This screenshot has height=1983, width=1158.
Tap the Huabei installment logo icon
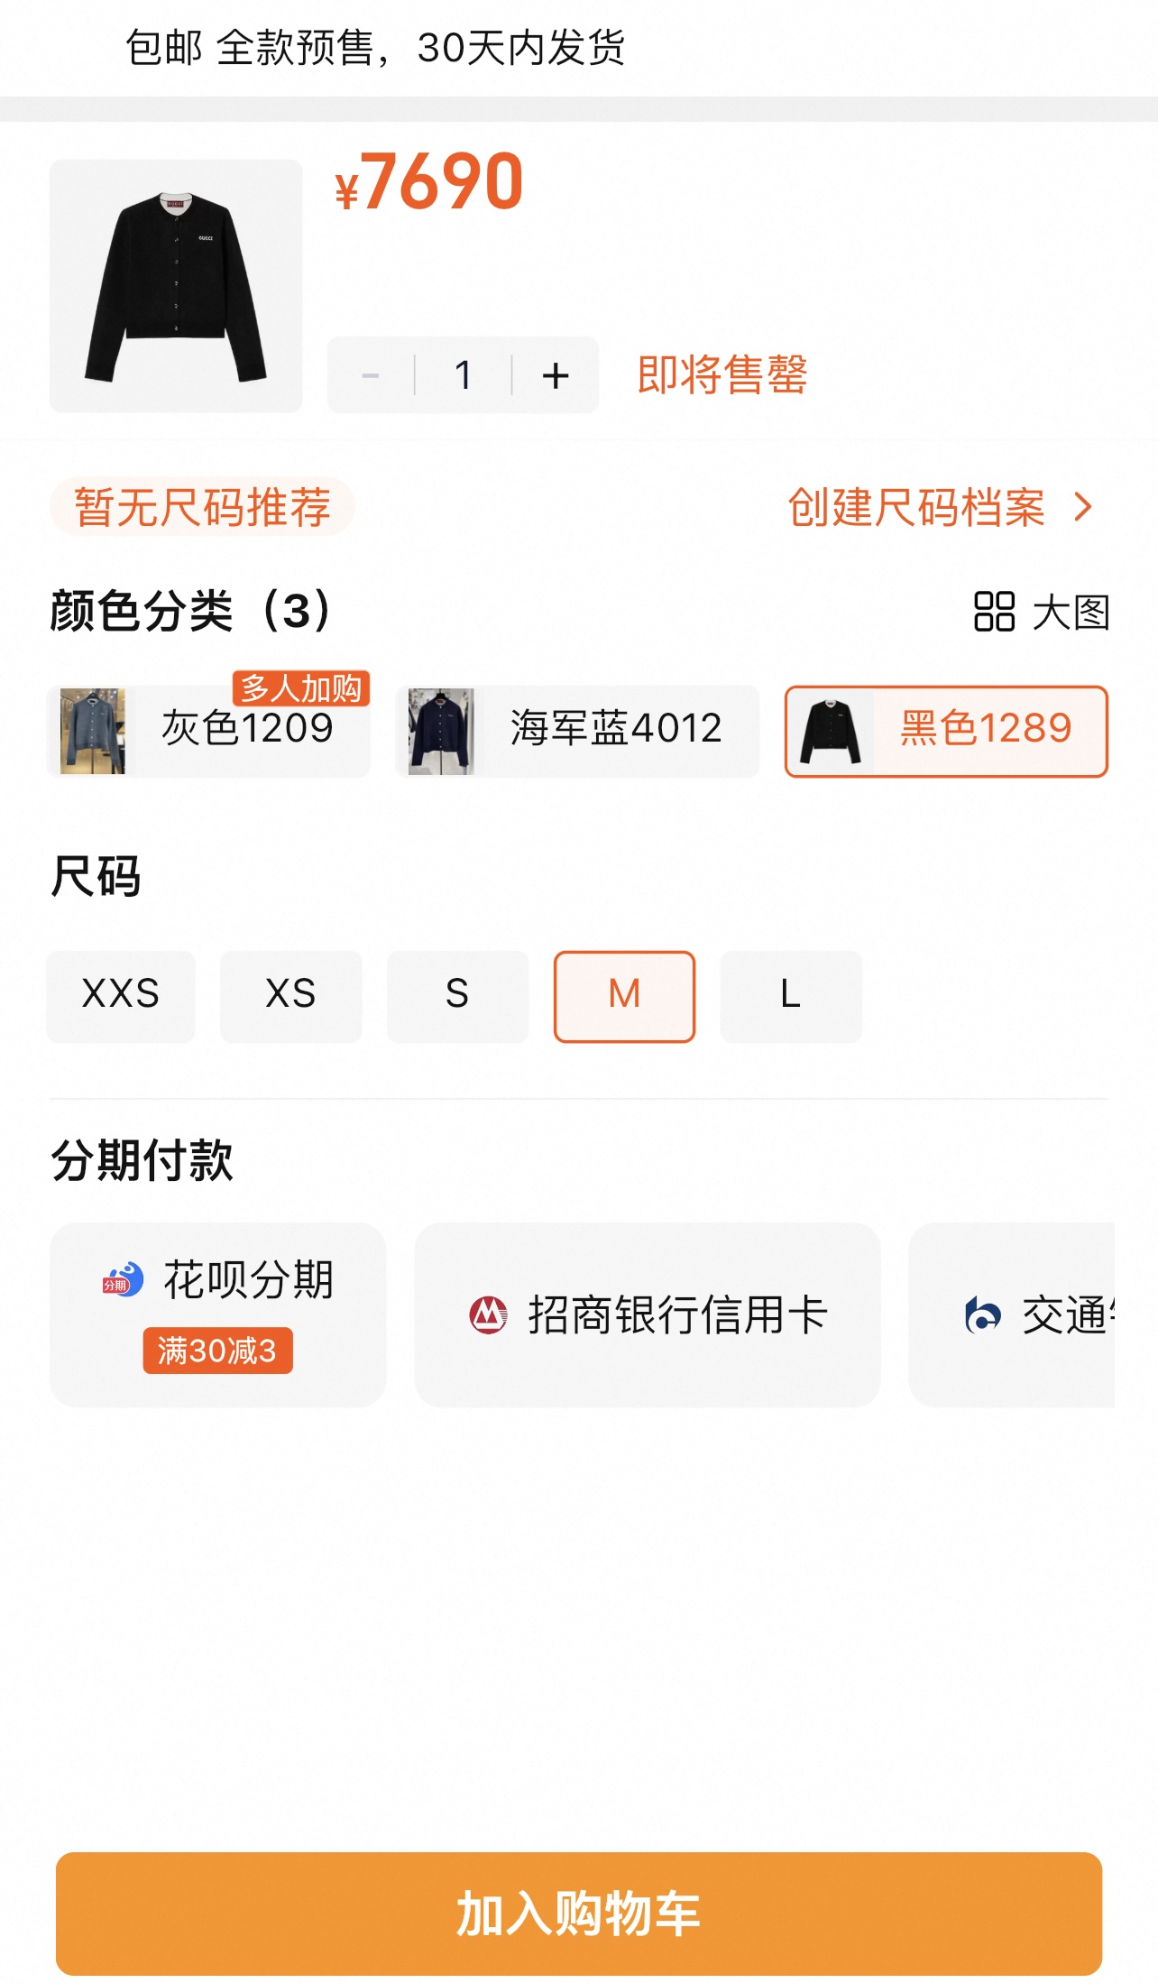click(x=123, y=1280)
